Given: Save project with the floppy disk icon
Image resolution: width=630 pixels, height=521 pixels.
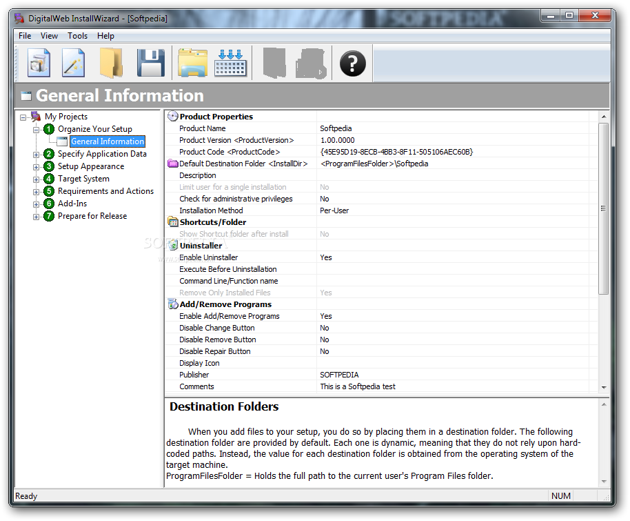Looking at the screenshot, I should [x=151, y=63].
